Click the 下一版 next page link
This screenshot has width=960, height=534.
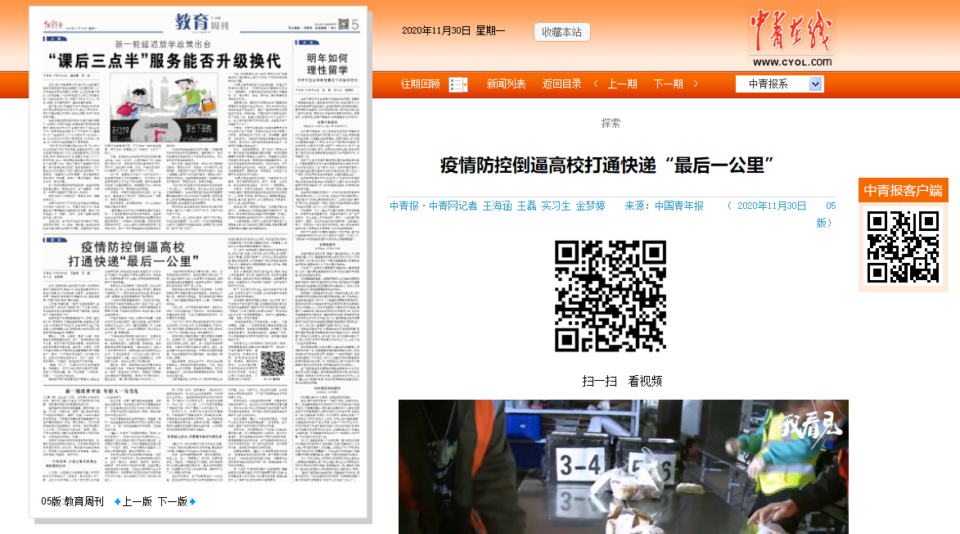click(x=173, y=501)
